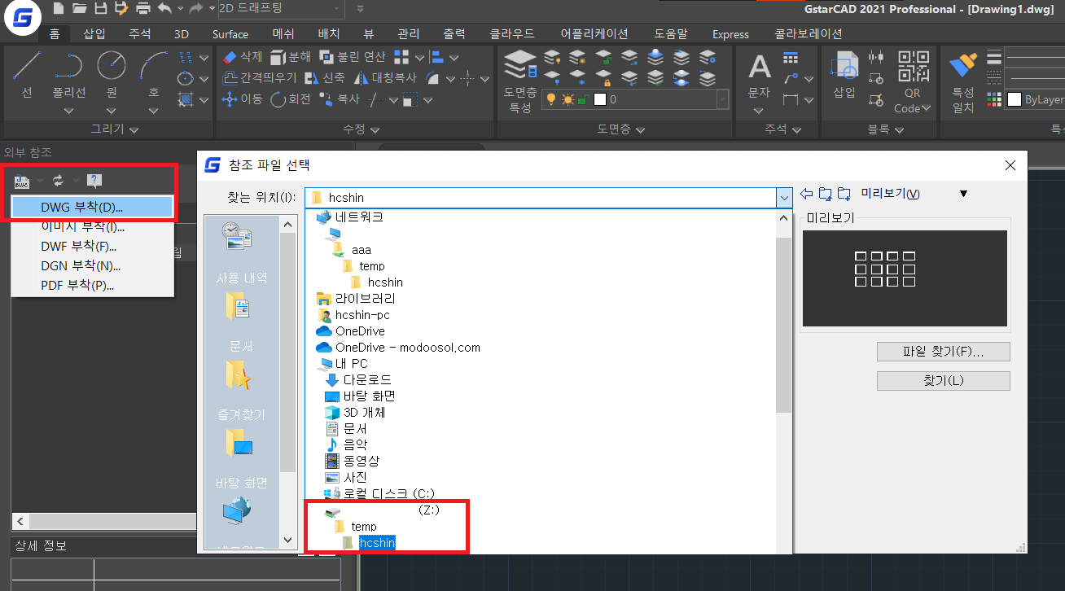This screenshot has height=591, width=1065.
Task: Click the Copy (복사) tool
Action: click(x=339, y=99)
